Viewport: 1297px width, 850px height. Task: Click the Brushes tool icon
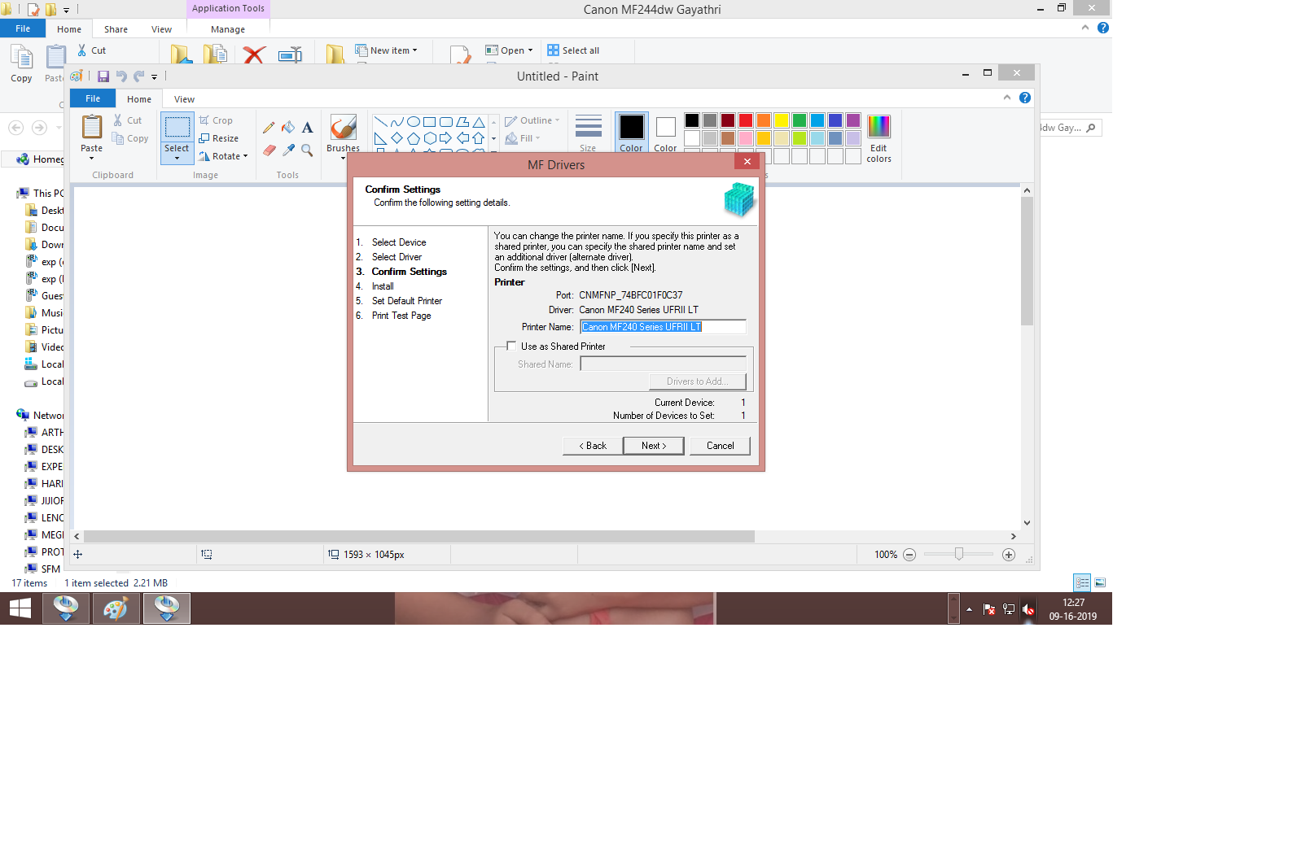click(343, 128)
